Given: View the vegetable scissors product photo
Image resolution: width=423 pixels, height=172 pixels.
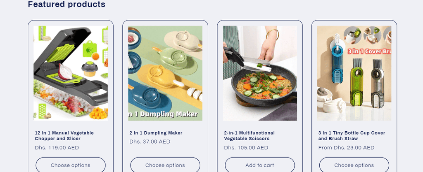Looking at the screenshot, I should pos(260,73).
